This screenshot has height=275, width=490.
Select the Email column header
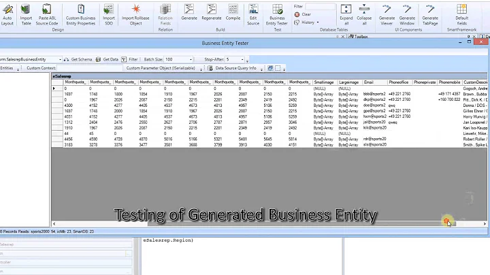click(375, 82)
